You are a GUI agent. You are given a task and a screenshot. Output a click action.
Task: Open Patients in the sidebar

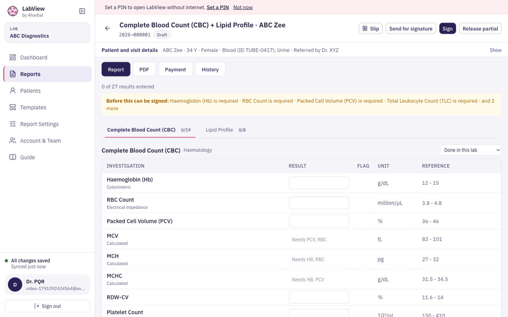(x=47, y=90)
